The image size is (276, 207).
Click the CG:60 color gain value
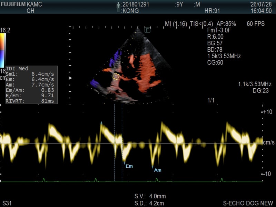click(x=215, y=62)
